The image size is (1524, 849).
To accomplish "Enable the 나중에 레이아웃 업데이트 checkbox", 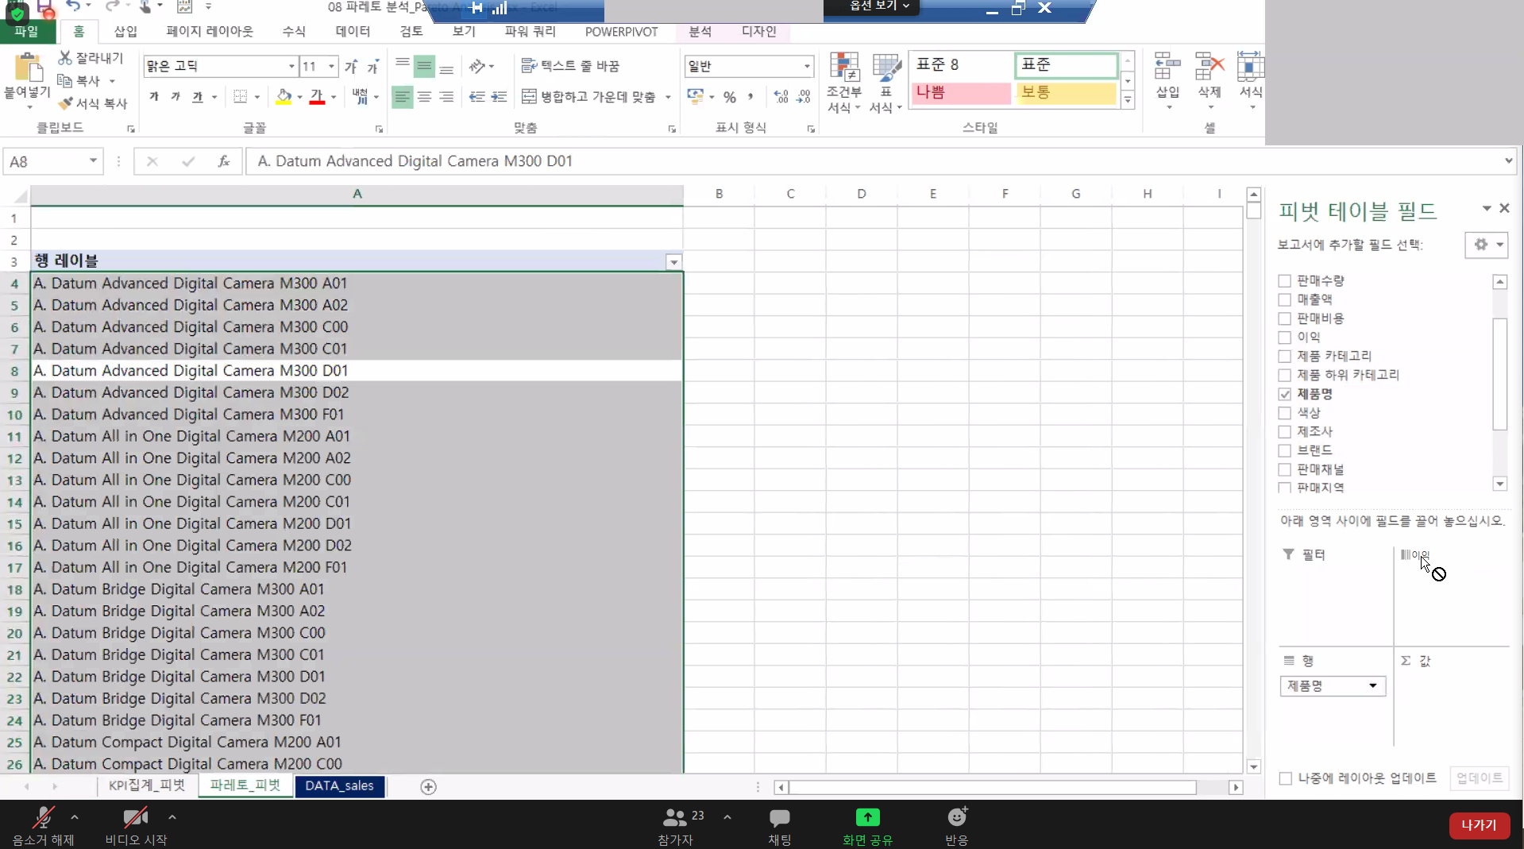I will tap(1285, 778).
